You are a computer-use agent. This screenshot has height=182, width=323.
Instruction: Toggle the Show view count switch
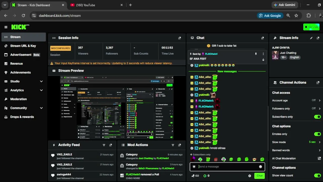point(317,175)
